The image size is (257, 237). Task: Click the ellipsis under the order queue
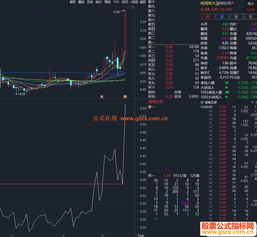[x=156, y=219]
